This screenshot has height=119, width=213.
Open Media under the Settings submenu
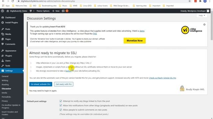tap(4, 93)
